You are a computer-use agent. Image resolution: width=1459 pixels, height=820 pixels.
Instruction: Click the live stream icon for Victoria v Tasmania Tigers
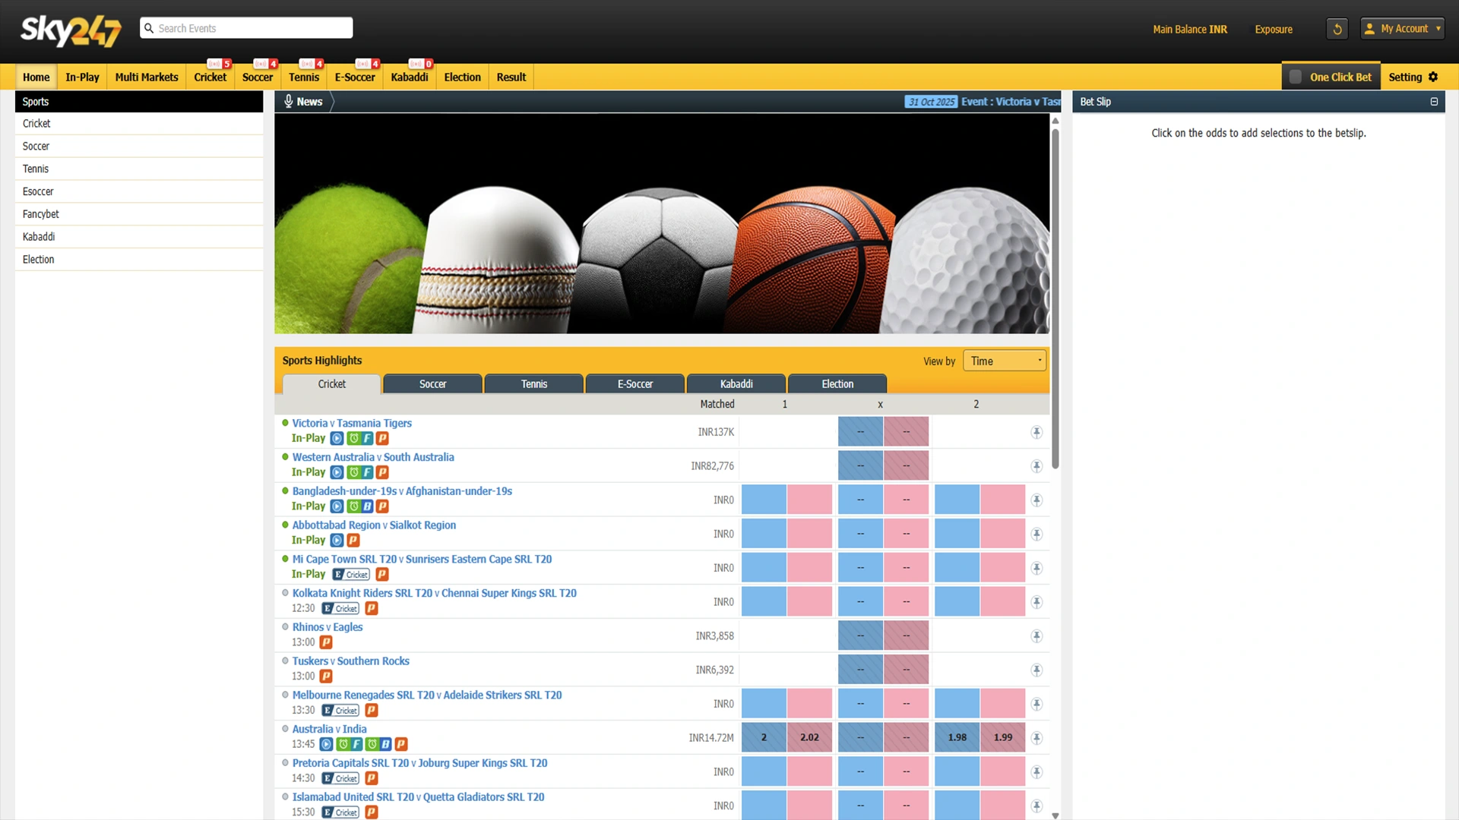click(337, 438)
